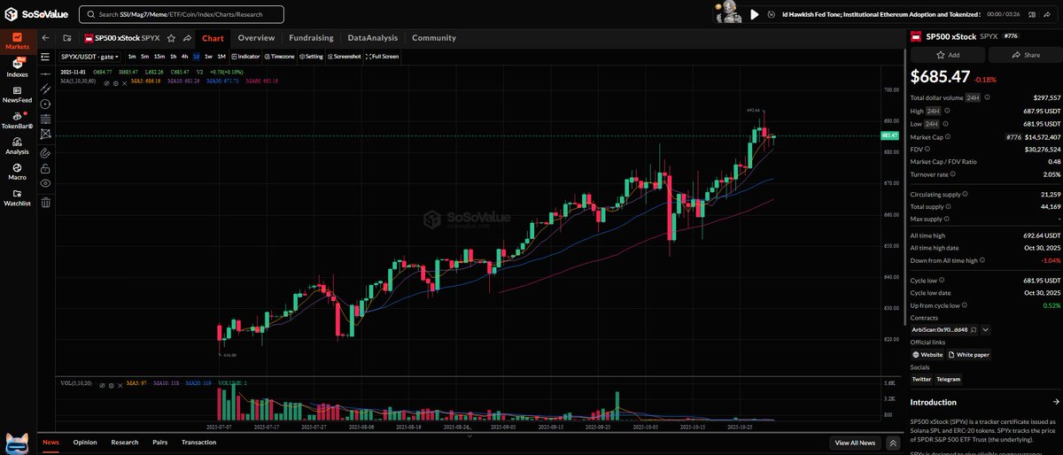
Task: Open MA indicator settings gear
Action: [115, 82]
